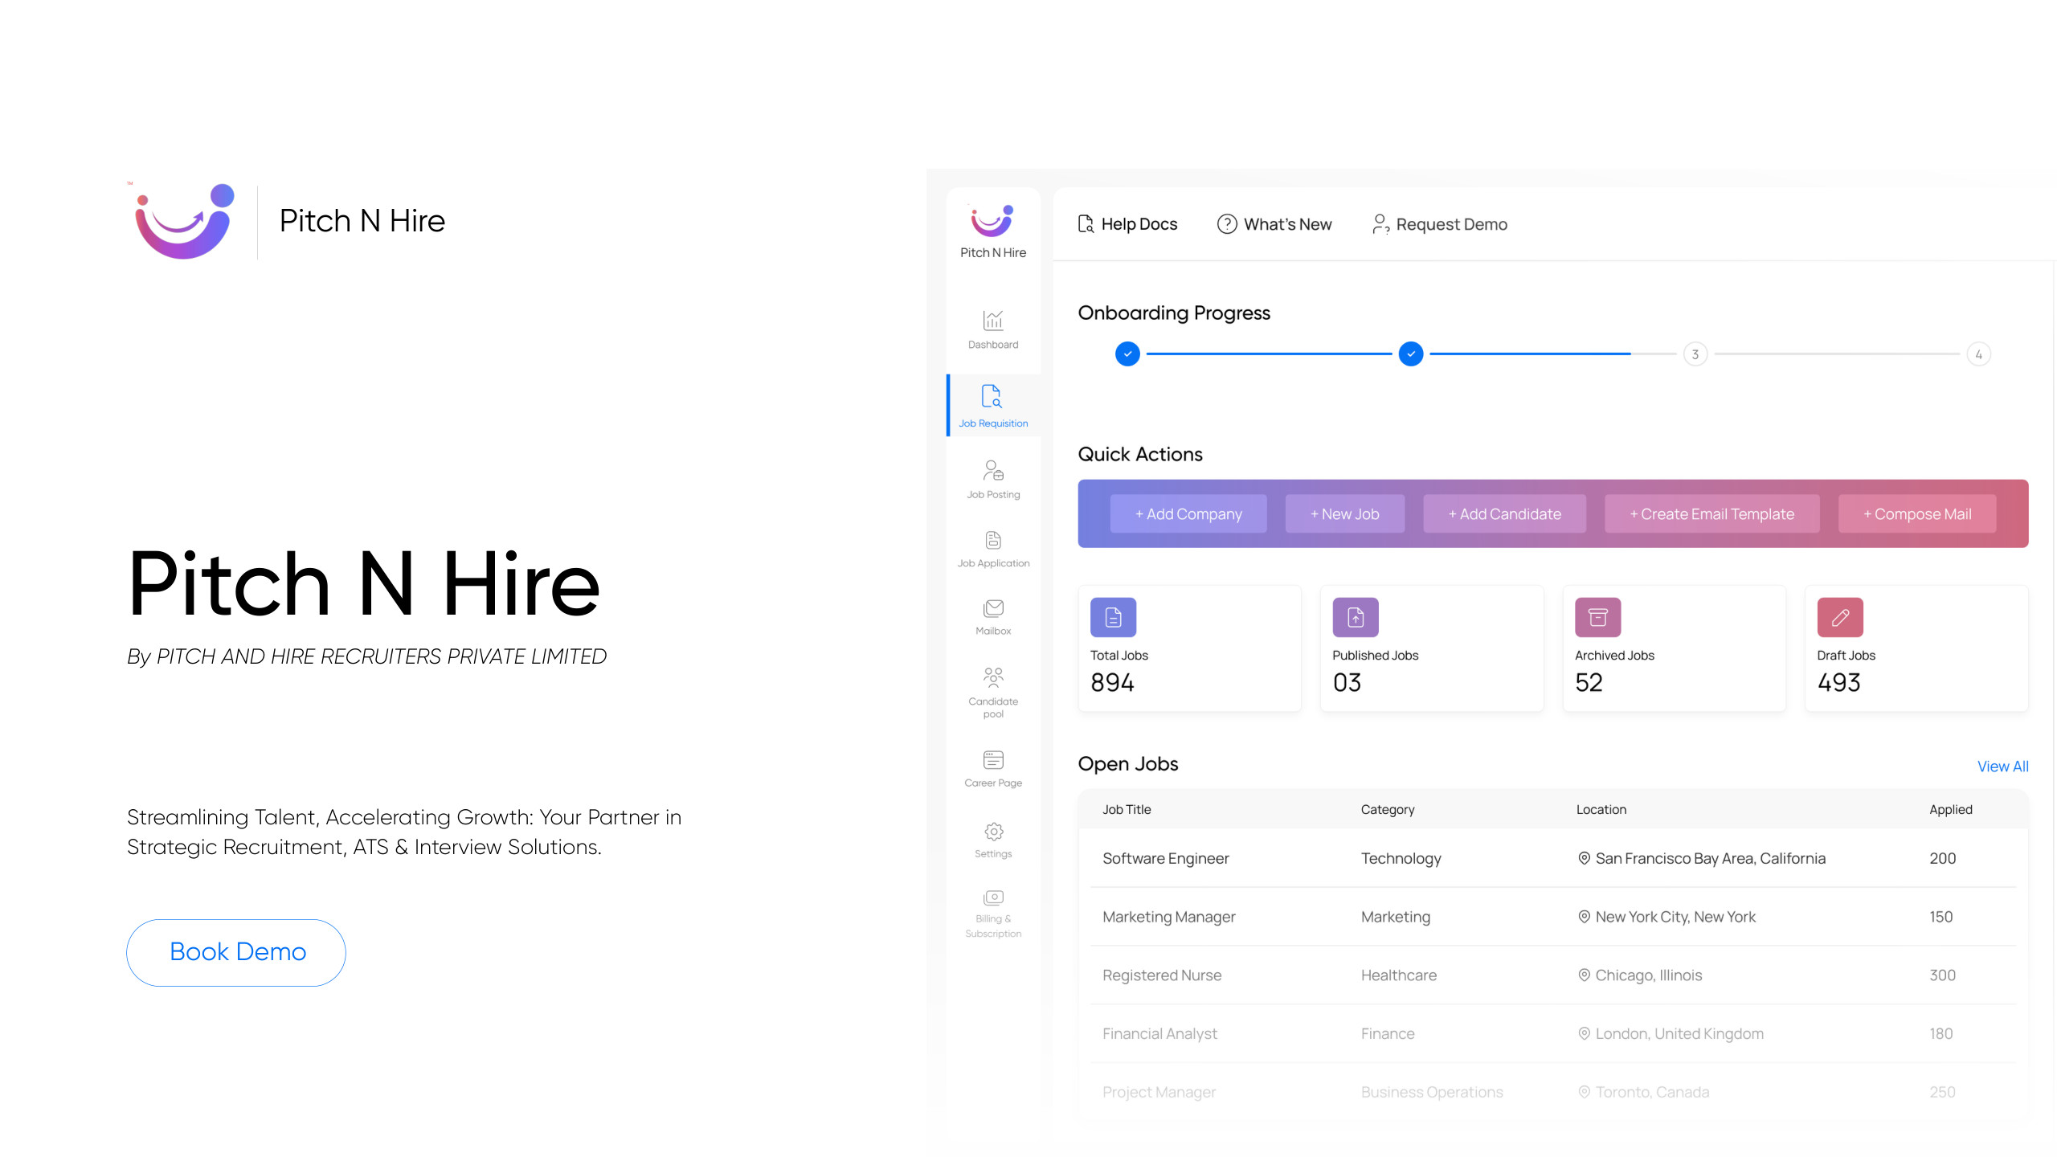Click the Draft Jobs value 493
Viewport: 2057px width, 1157px height.
(1838, 683)
